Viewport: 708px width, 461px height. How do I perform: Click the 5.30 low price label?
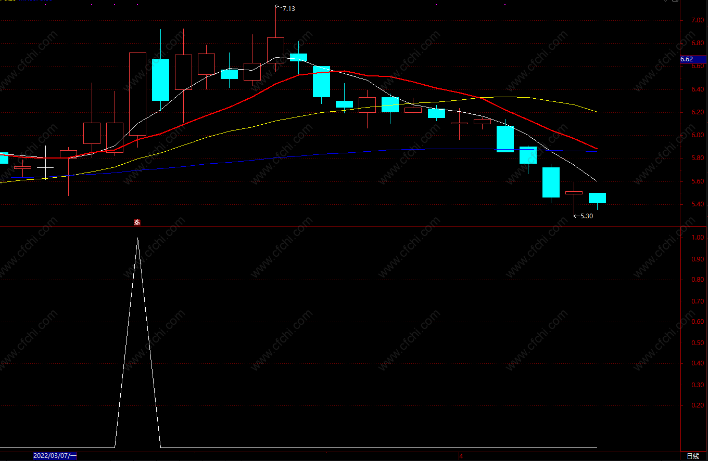(586, 216)
